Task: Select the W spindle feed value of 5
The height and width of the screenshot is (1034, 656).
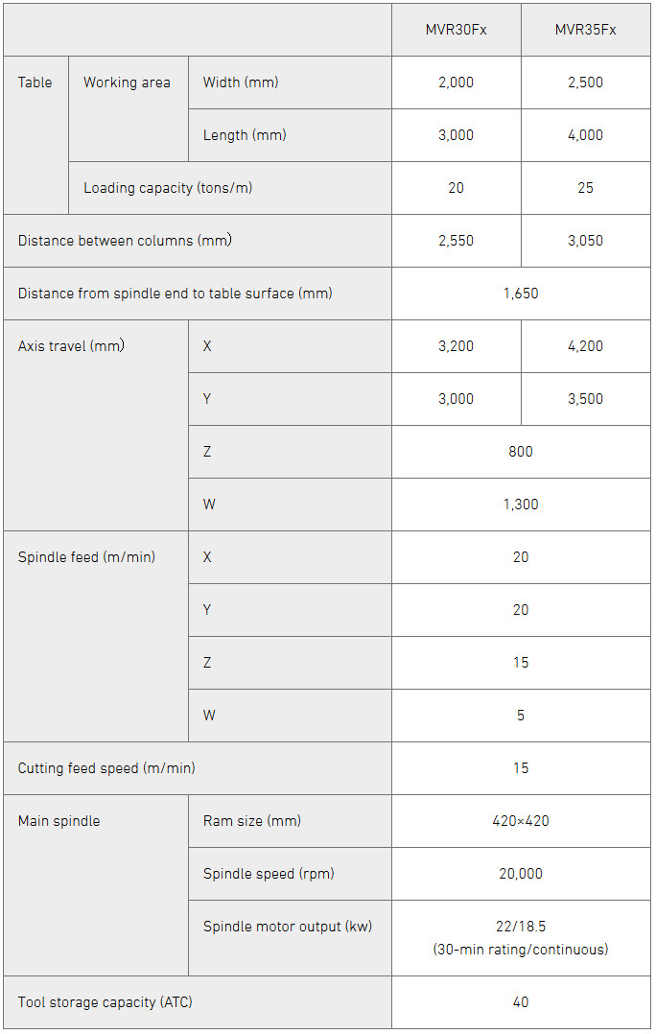Action: click(x=521, y=716)
